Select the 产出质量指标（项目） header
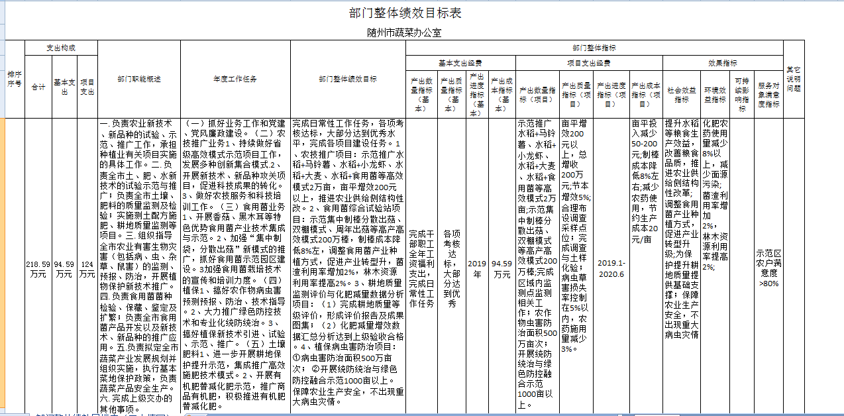Screen dimensions: 844x416 click(577, 94)
